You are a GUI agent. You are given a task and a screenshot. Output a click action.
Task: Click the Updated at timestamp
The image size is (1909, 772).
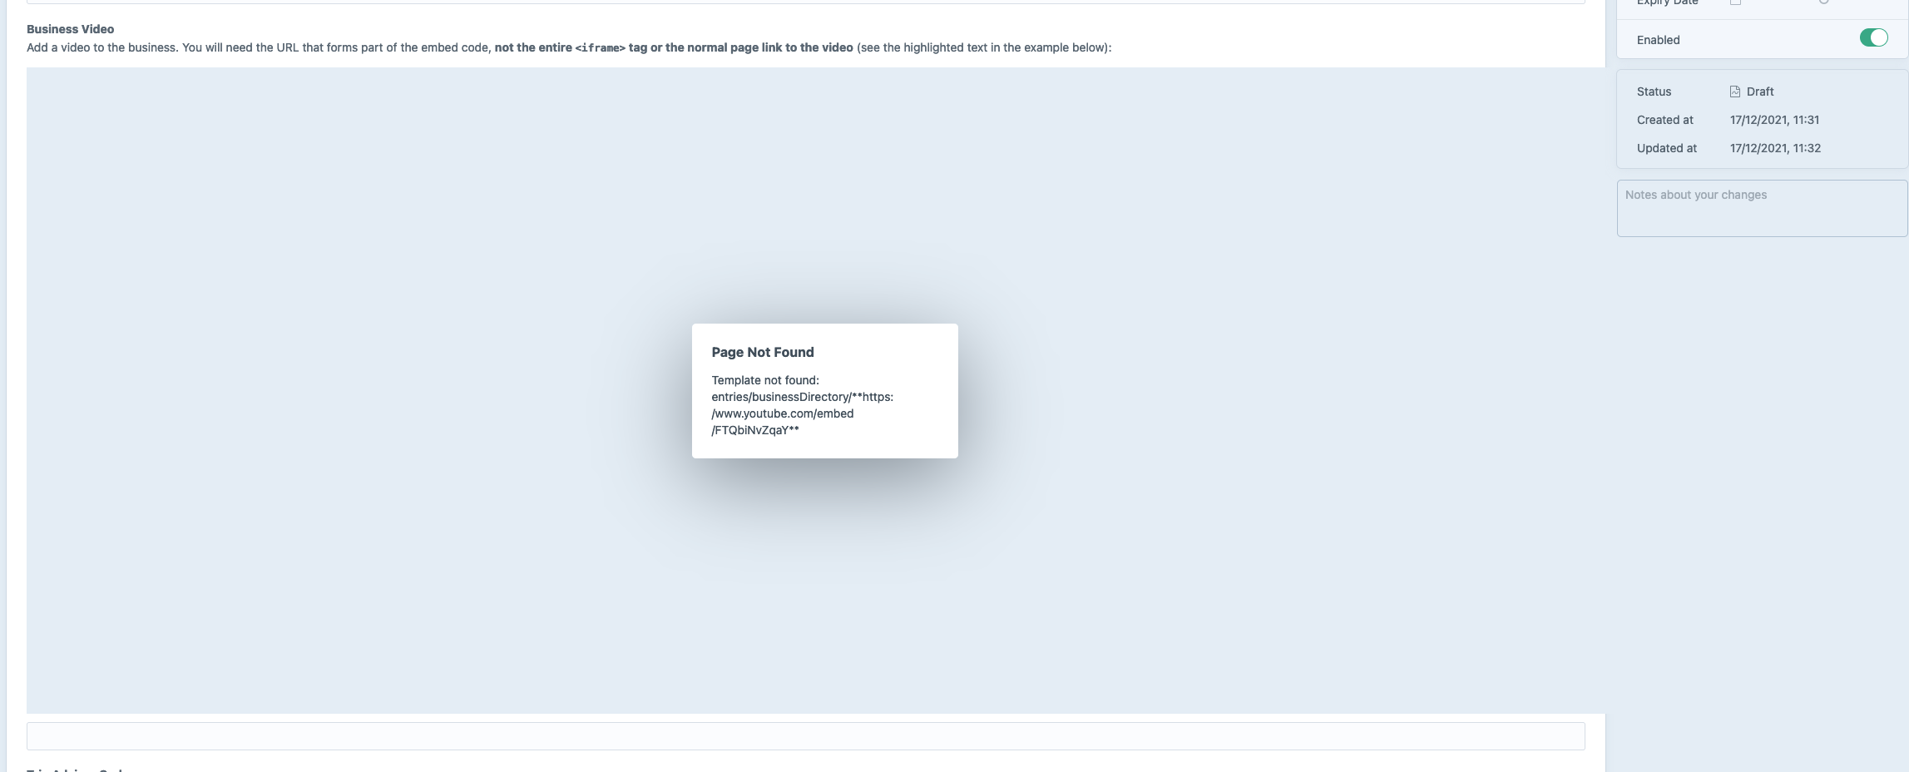point(1776,148)
